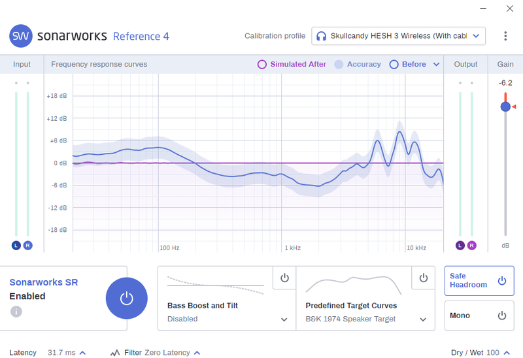Click the gain value -6.2
Viewport: 523px width, 358px height.
coord(505,83)
